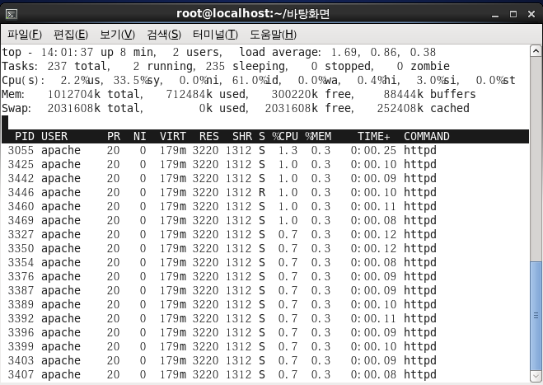Open the 도움말(H) menu
Viewport: 543px width, 385px height.
(x=274, y=35)
